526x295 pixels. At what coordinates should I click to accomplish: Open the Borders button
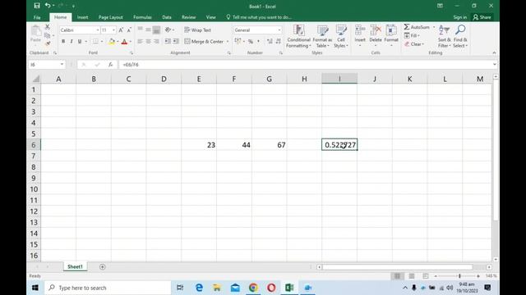[x=95, y=42]
